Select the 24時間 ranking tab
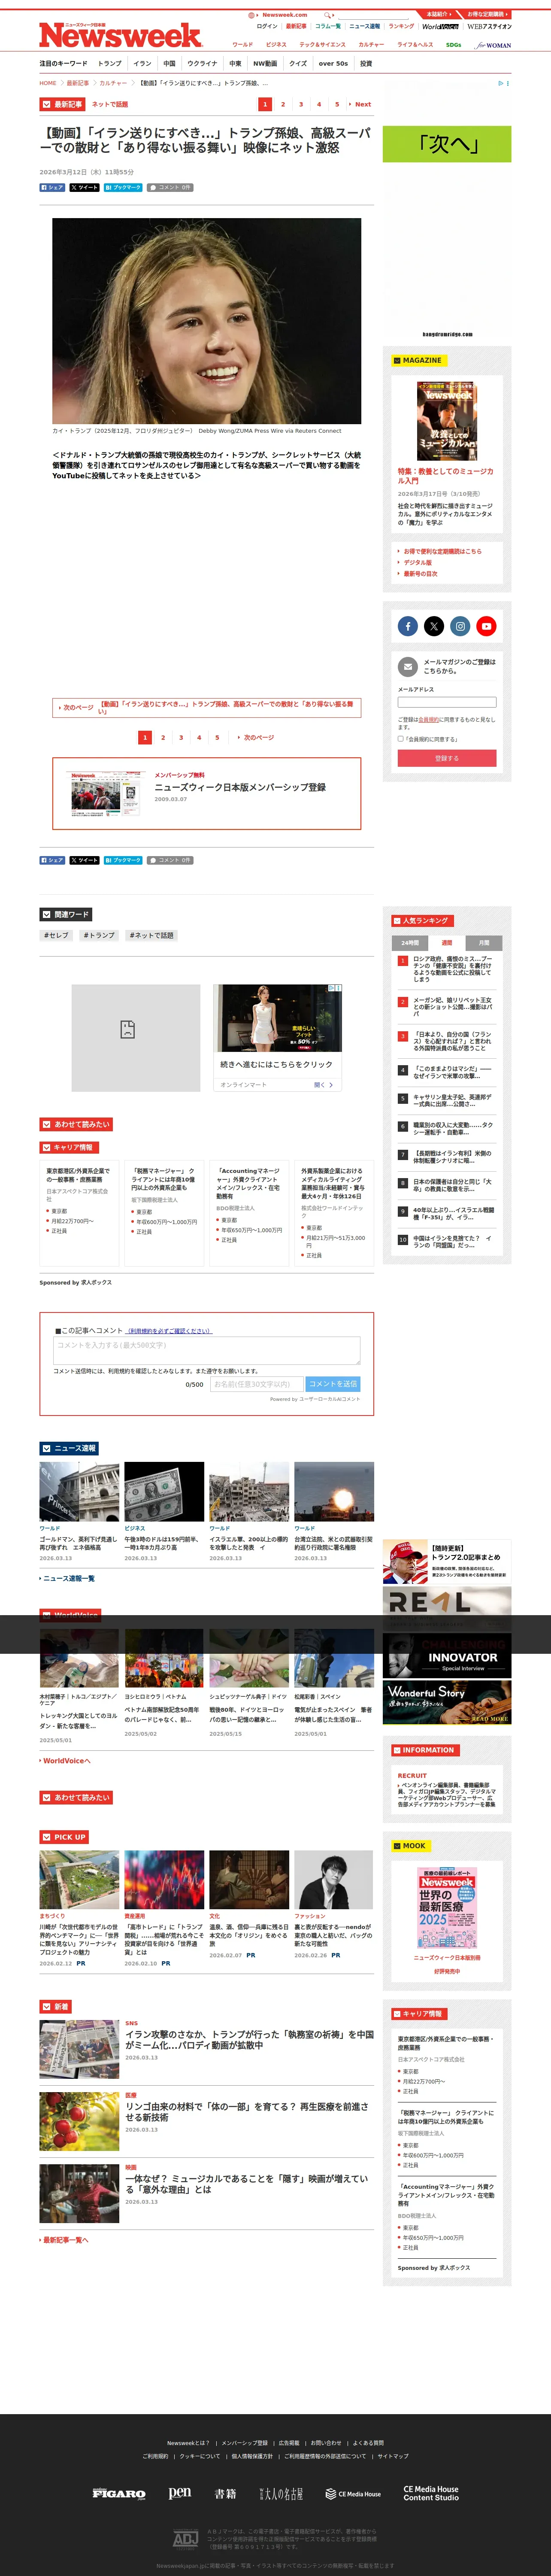551x2576 pixels. pos(410,942)
